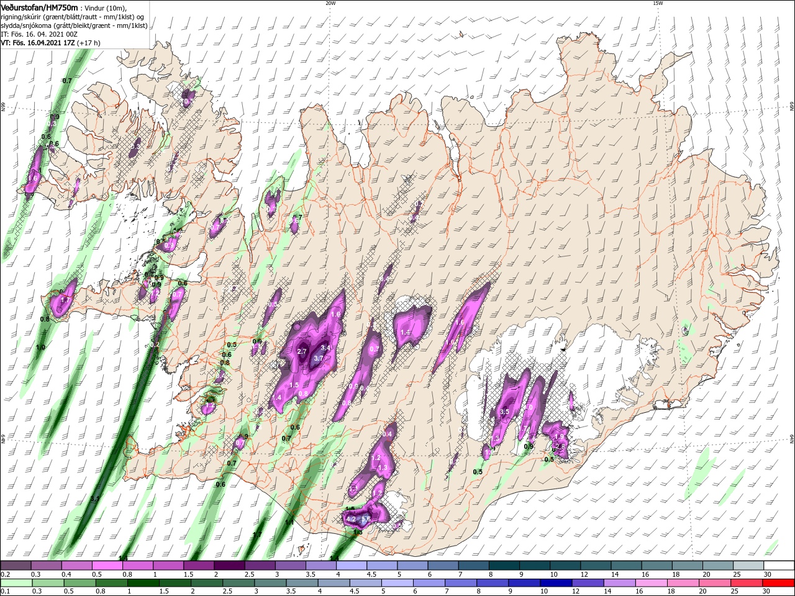Click the valid time line 'VT: Fös. 16.04.2021 17Z (+17 h)'
Image resolution: width=795 pixels, height=596 pixels.
[50, 43]
